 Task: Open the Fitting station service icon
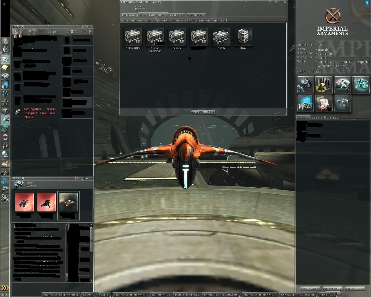pyautogui.click(x=361, y=84)
